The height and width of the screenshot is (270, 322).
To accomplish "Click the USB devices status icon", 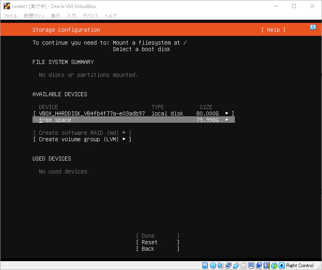I will pos(236,266).
